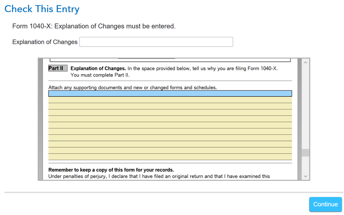This screenshot has width=344, height=215.
Task: Click the gray Part II label box
Action: click(58, 68)
